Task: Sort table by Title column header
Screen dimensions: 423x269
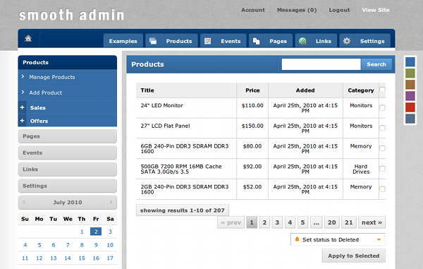Action: click(x=186, y=90)
